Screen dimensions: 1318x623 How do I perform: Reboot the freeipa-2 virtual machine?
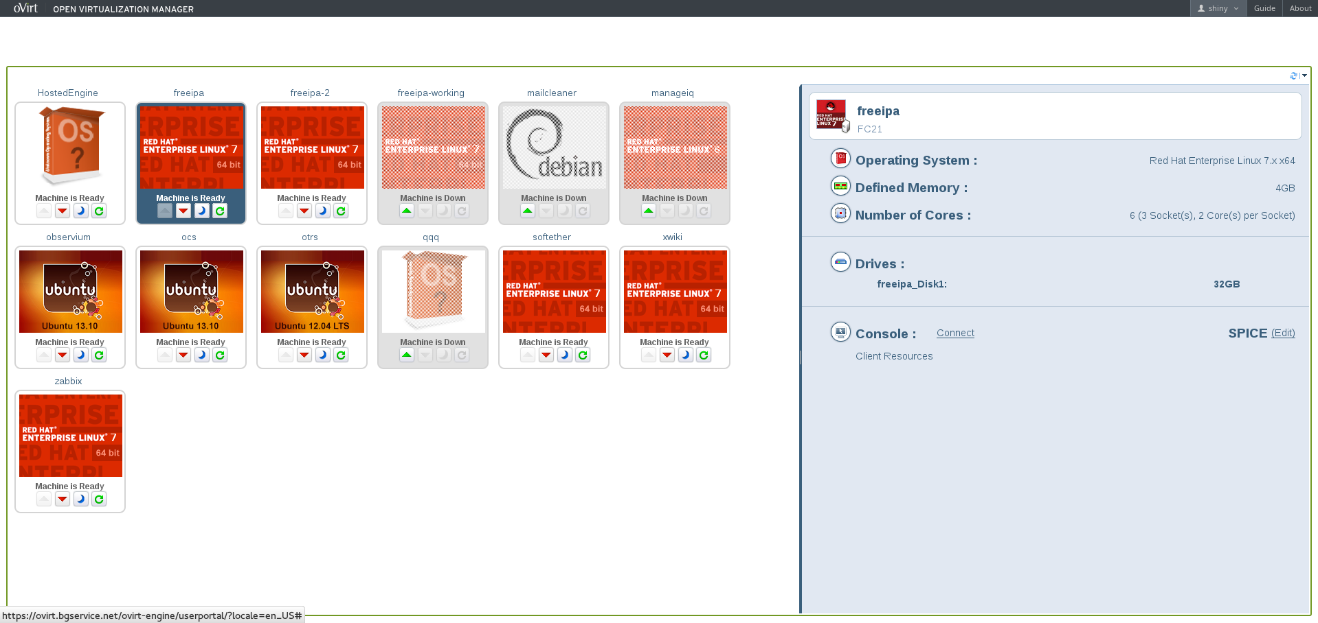pos(341,211)
